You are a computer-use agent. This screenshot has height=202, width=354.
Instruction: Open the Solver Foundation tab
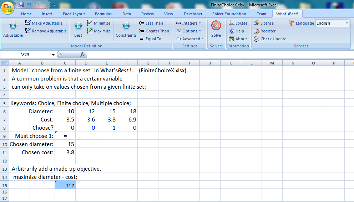click(229, 14)
